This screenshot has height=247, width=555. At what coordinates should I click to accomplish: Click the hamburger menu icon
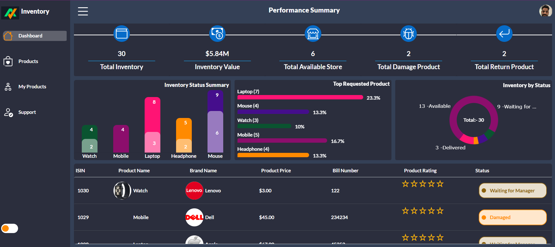coord(83,11)
